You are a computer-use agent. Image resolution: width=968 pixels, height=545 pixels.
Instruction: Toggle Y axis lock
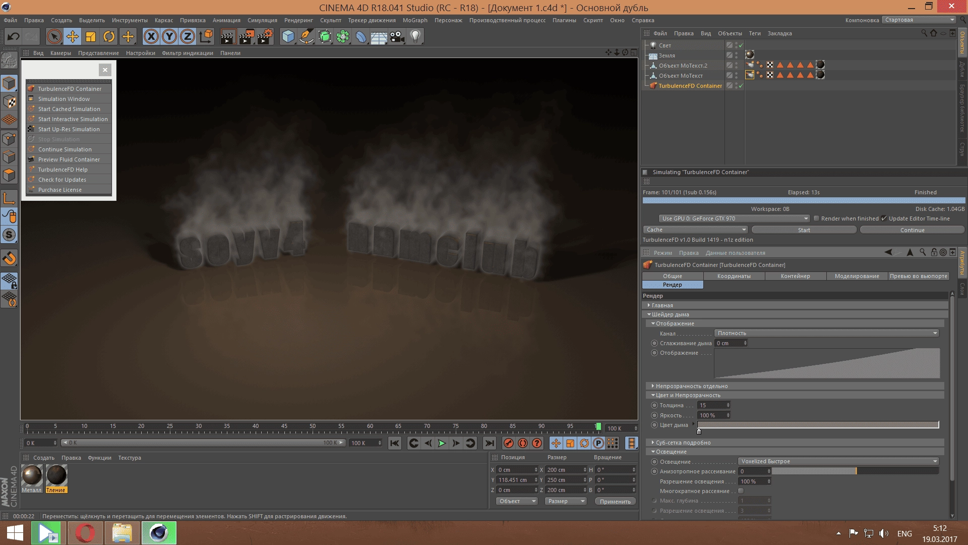coord(169,36)
